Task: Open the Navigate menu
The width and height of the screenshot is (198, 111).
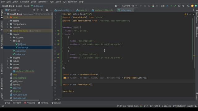Action: (x=24, y=2)
